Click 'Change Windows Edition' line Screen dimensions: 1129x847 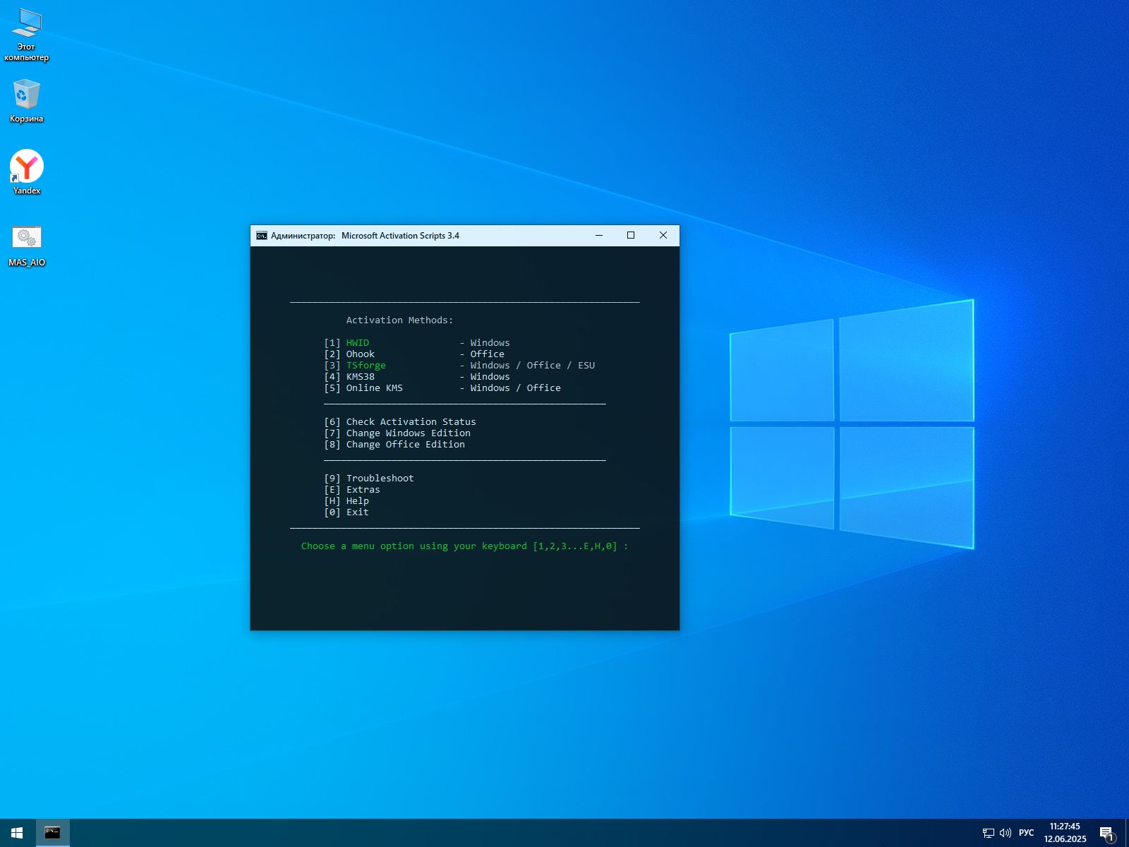[x=397, y=433]
